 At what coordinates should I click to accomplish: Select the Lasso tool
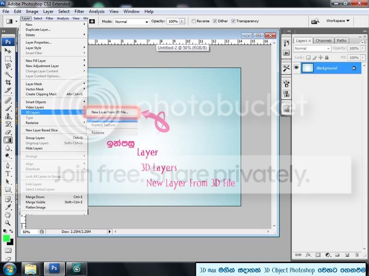pyautogui.click(x=8, y=66)
